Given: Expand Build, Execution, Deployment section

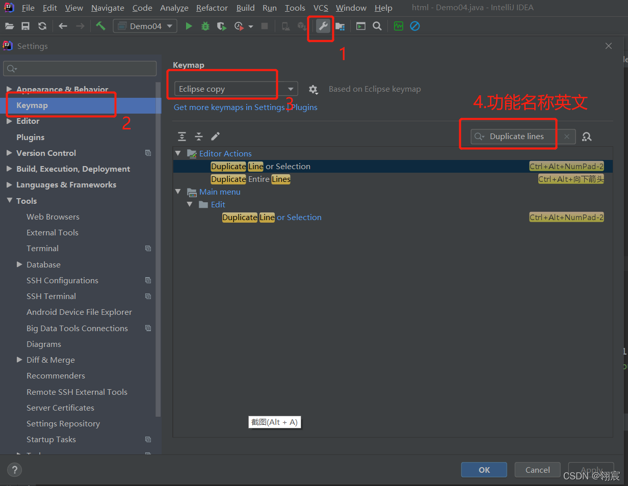Looking at the screenshot, I should pyautogui.click(x=9, y=169).
